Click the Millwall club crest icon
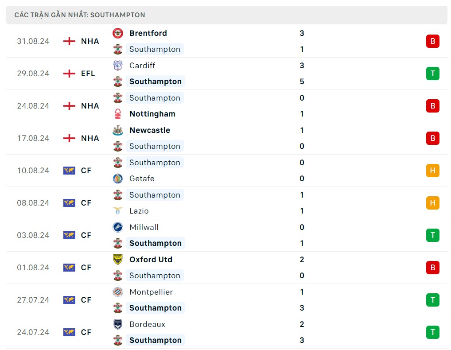451x350 pixels. [x=117, y=227]
